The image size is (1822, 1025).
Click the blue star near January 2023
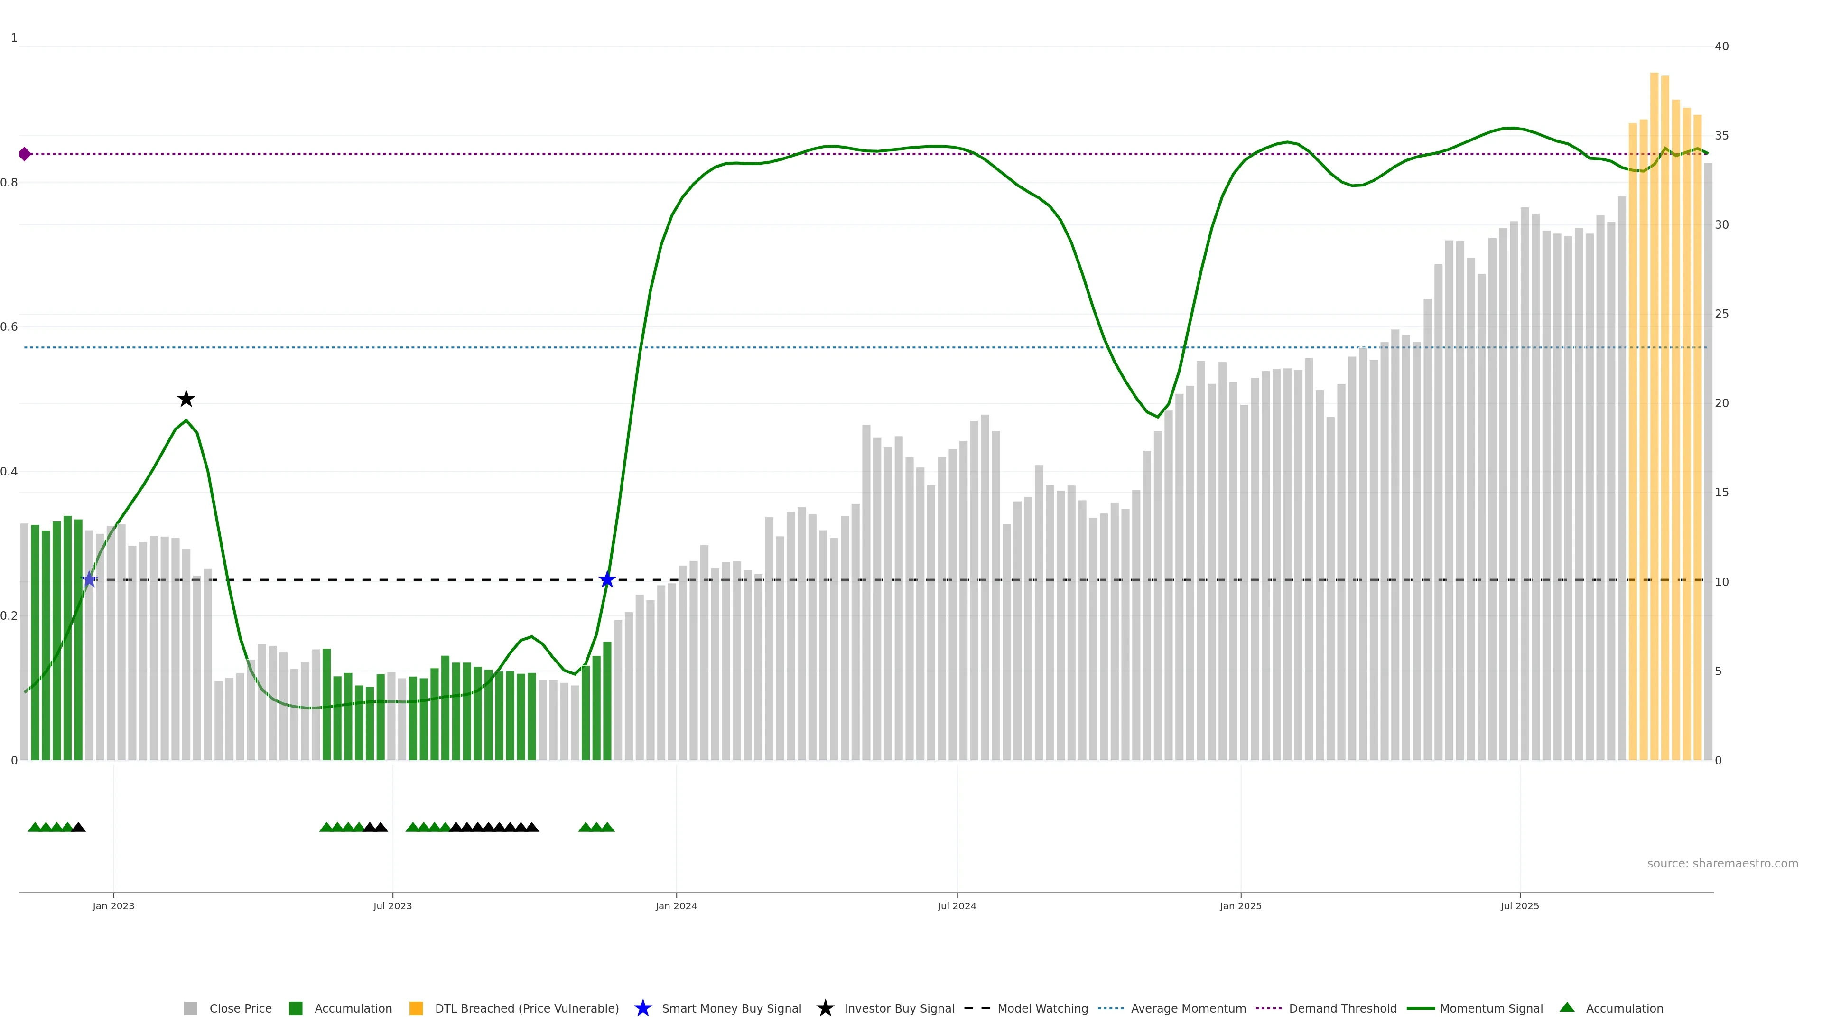89,580
